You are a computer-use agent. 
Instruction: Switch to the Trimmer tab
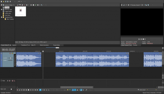135,45
